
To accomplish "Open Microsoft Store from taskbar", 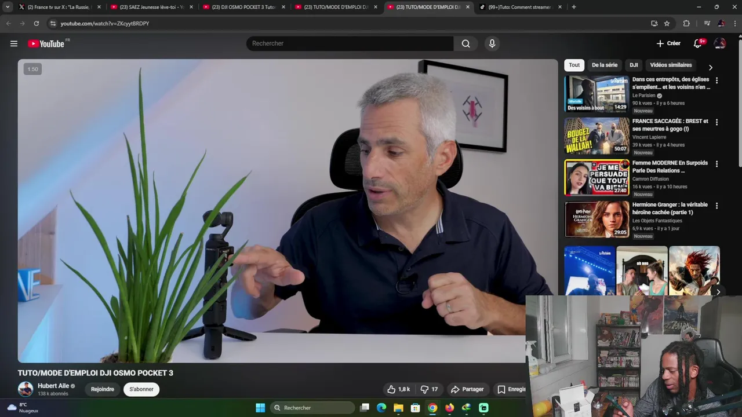I will (x=415, y=408).
